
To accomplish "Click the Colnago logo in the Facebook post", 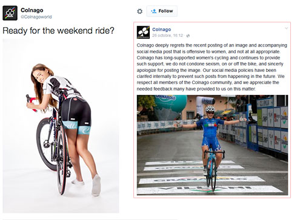I will tap(143, 32).
